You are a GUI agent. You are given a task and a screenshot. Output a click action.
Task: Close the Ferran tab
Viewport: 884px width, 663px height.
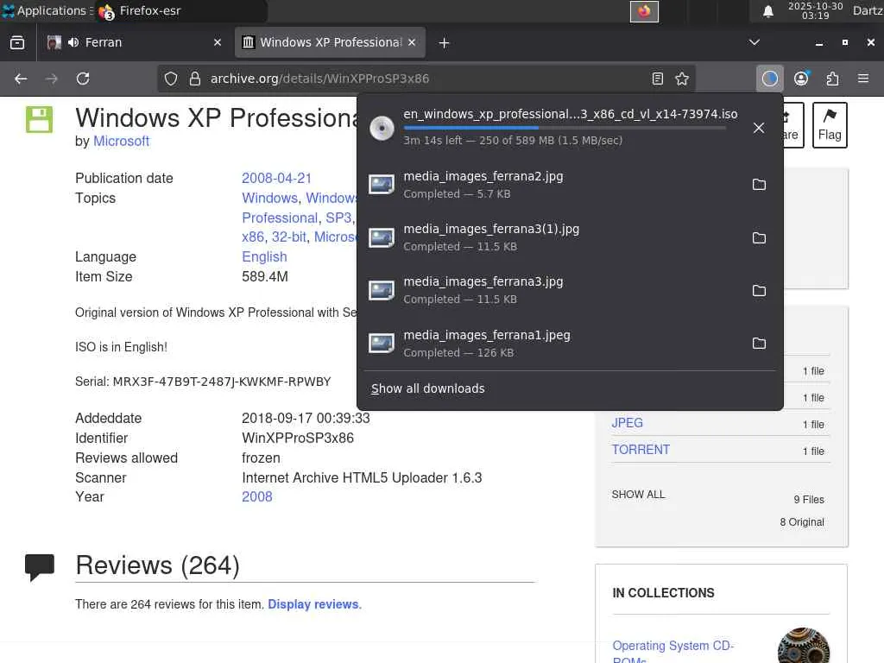point(217,42)
